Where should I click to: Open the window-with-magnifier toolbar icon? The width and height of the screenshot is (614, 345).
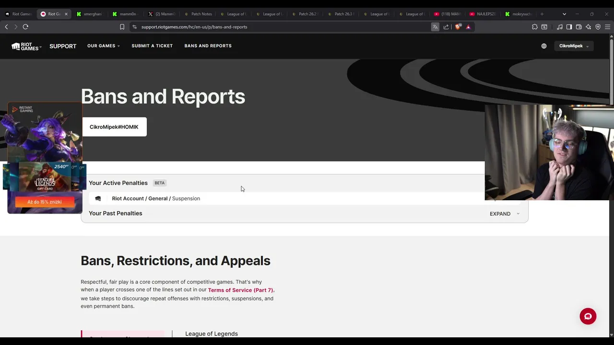[544, 27]
